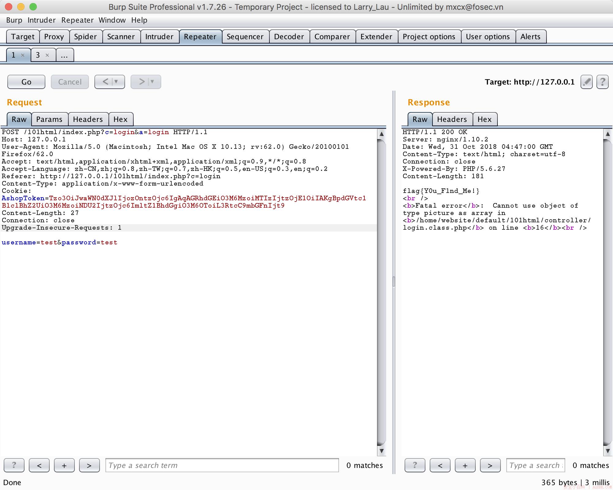Open the Burp menu

coord(14,20)
